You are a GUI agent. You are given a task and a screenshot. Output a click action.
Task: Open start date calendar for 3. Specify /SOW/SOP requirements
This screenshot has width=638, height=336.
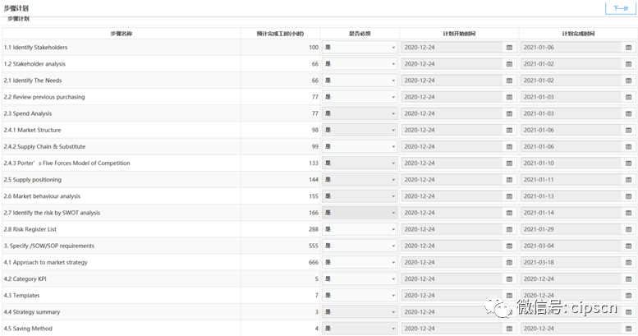point(509,246)
